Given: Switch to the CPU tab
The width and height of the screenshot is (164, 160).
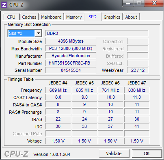Looking at the screenshot, I should point(11,17).
